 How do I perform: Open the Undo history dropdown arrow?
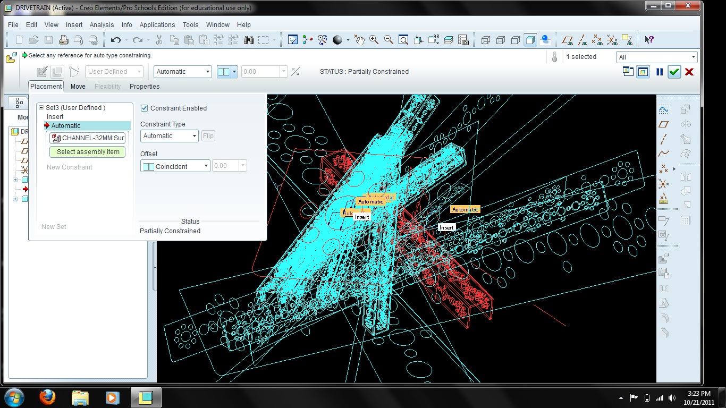[x=126, y=40]
